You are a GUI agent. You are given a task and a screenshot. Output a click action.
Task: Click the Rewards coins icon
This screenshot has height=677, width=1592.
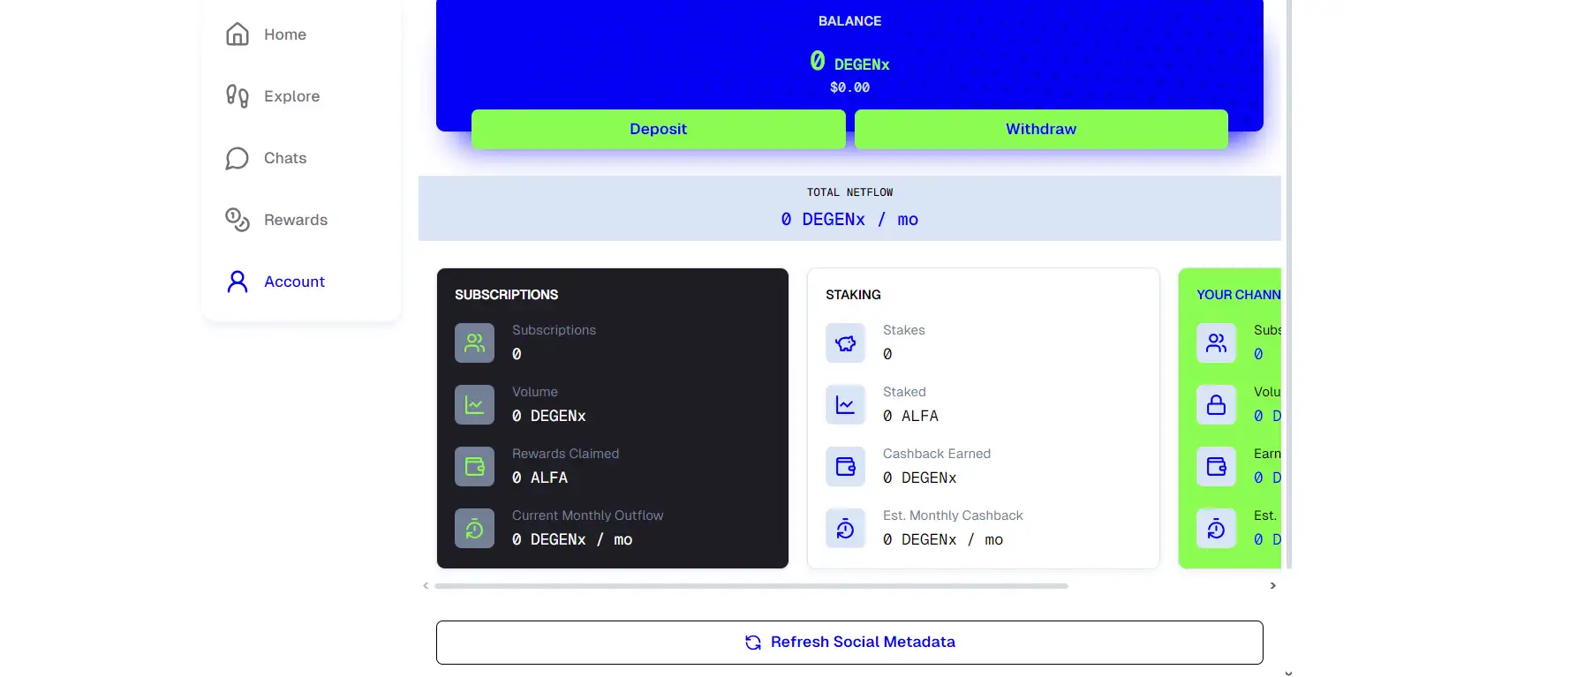click(x=237, y=220)
